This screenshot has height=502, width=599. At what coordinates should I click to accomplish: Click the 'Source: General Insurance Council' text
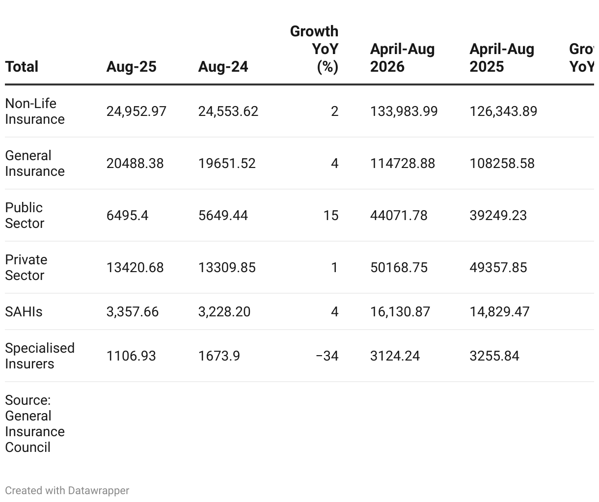pos(34,423)
